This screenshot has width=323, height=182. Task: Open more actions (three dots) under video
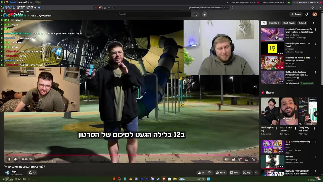pyautogui.click(x=256, y=173)
